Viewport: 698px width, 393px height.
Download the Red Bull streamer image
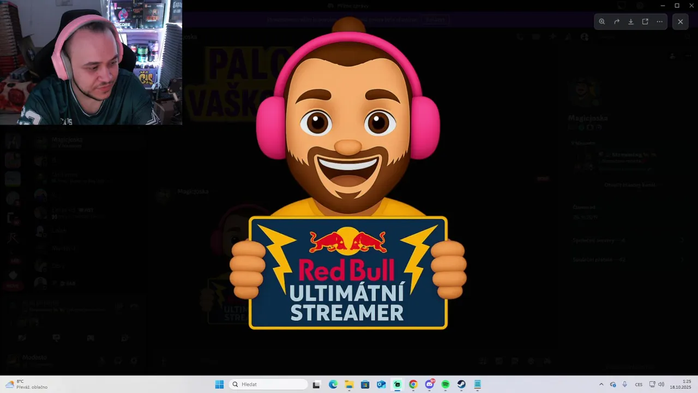point(631,22)
